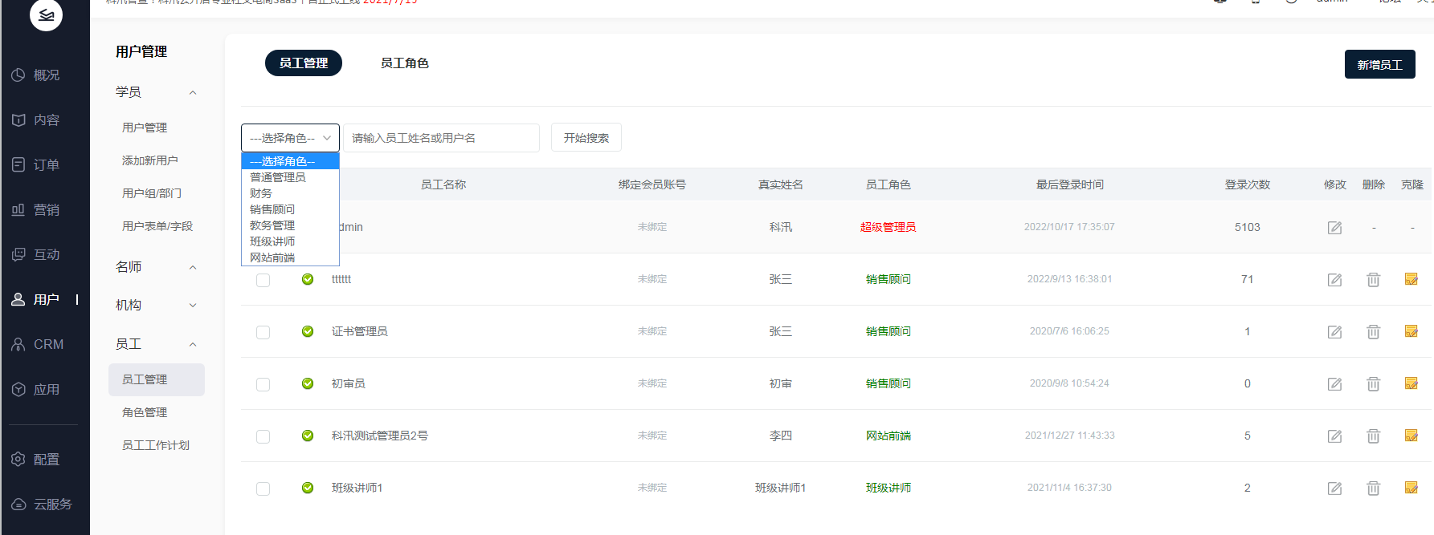Edit employee 证书管理员

click(x=1334, y=331)
